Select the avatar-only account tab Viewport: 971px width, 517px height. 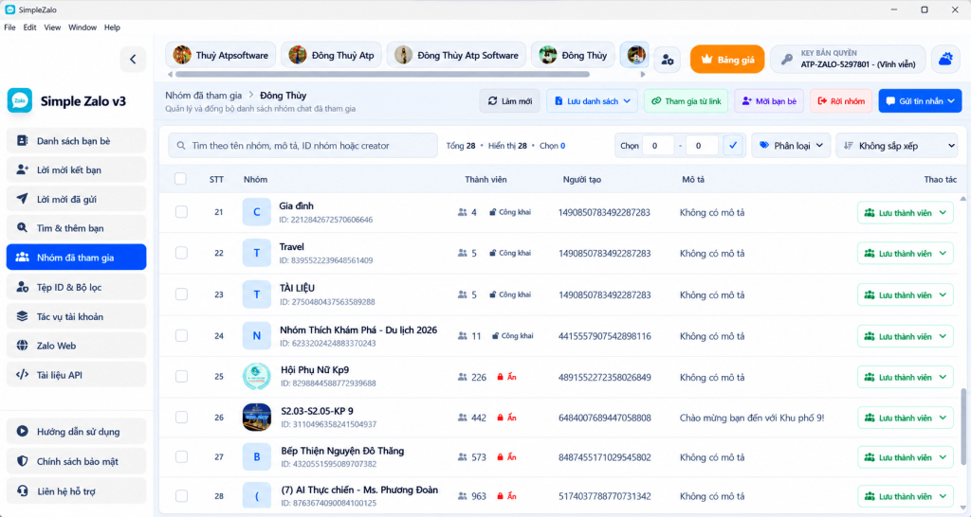pyautogui.click(x=634, y=55)
